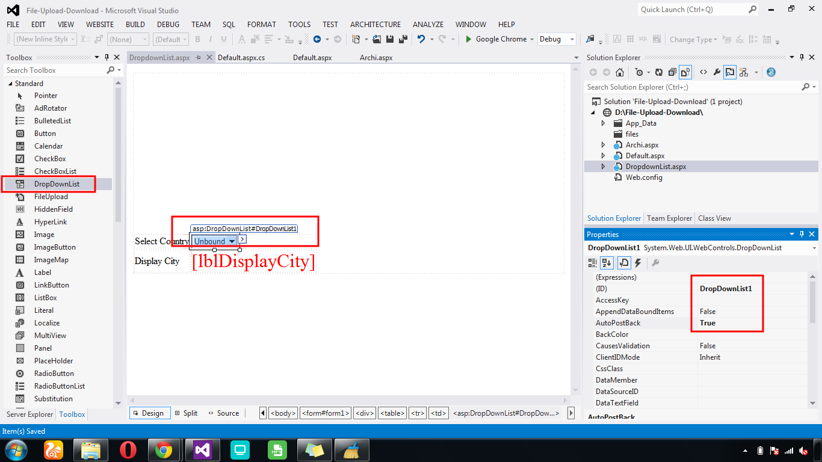
Task: Click the Save All toolbar icon
Action: point(402,39)
